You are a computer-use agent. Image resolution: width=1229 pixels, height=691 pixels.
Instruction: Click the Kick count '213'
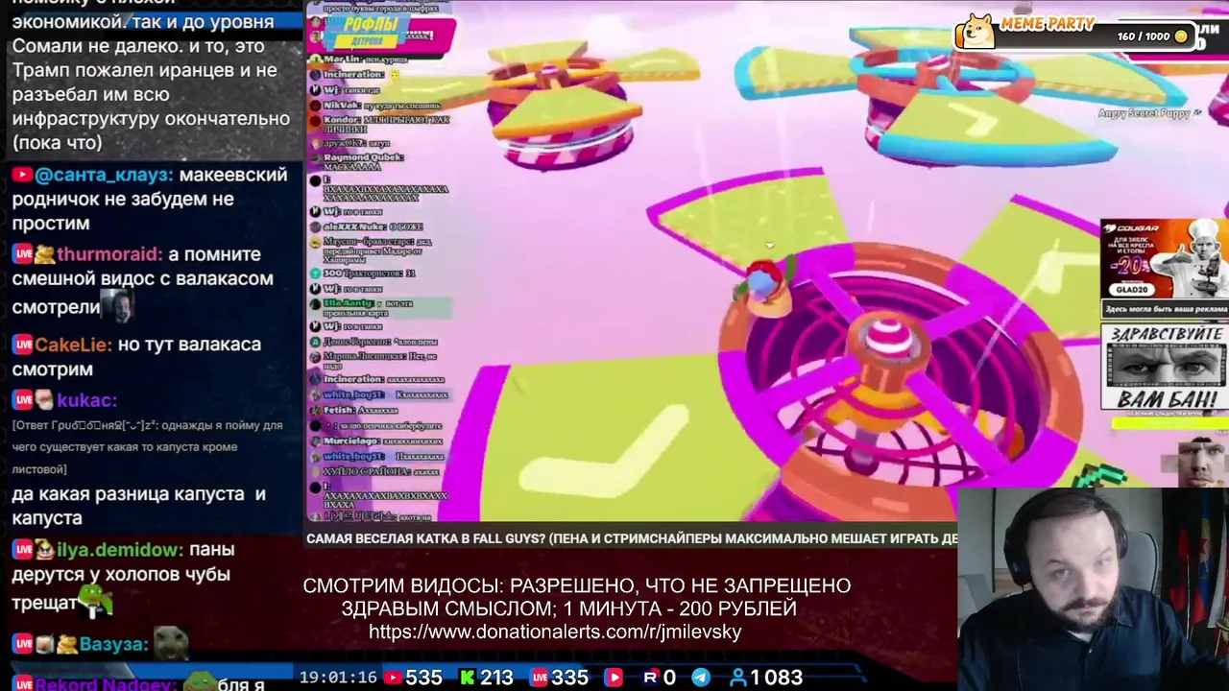tap(496, 678)
